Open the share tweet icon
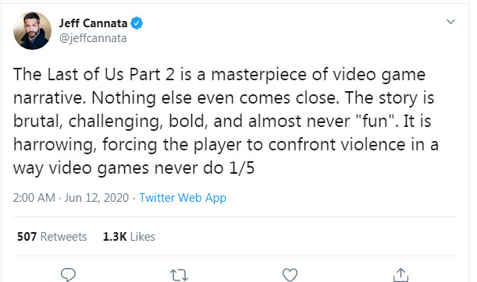Viewport: 477px width, 282px height. 400,275
